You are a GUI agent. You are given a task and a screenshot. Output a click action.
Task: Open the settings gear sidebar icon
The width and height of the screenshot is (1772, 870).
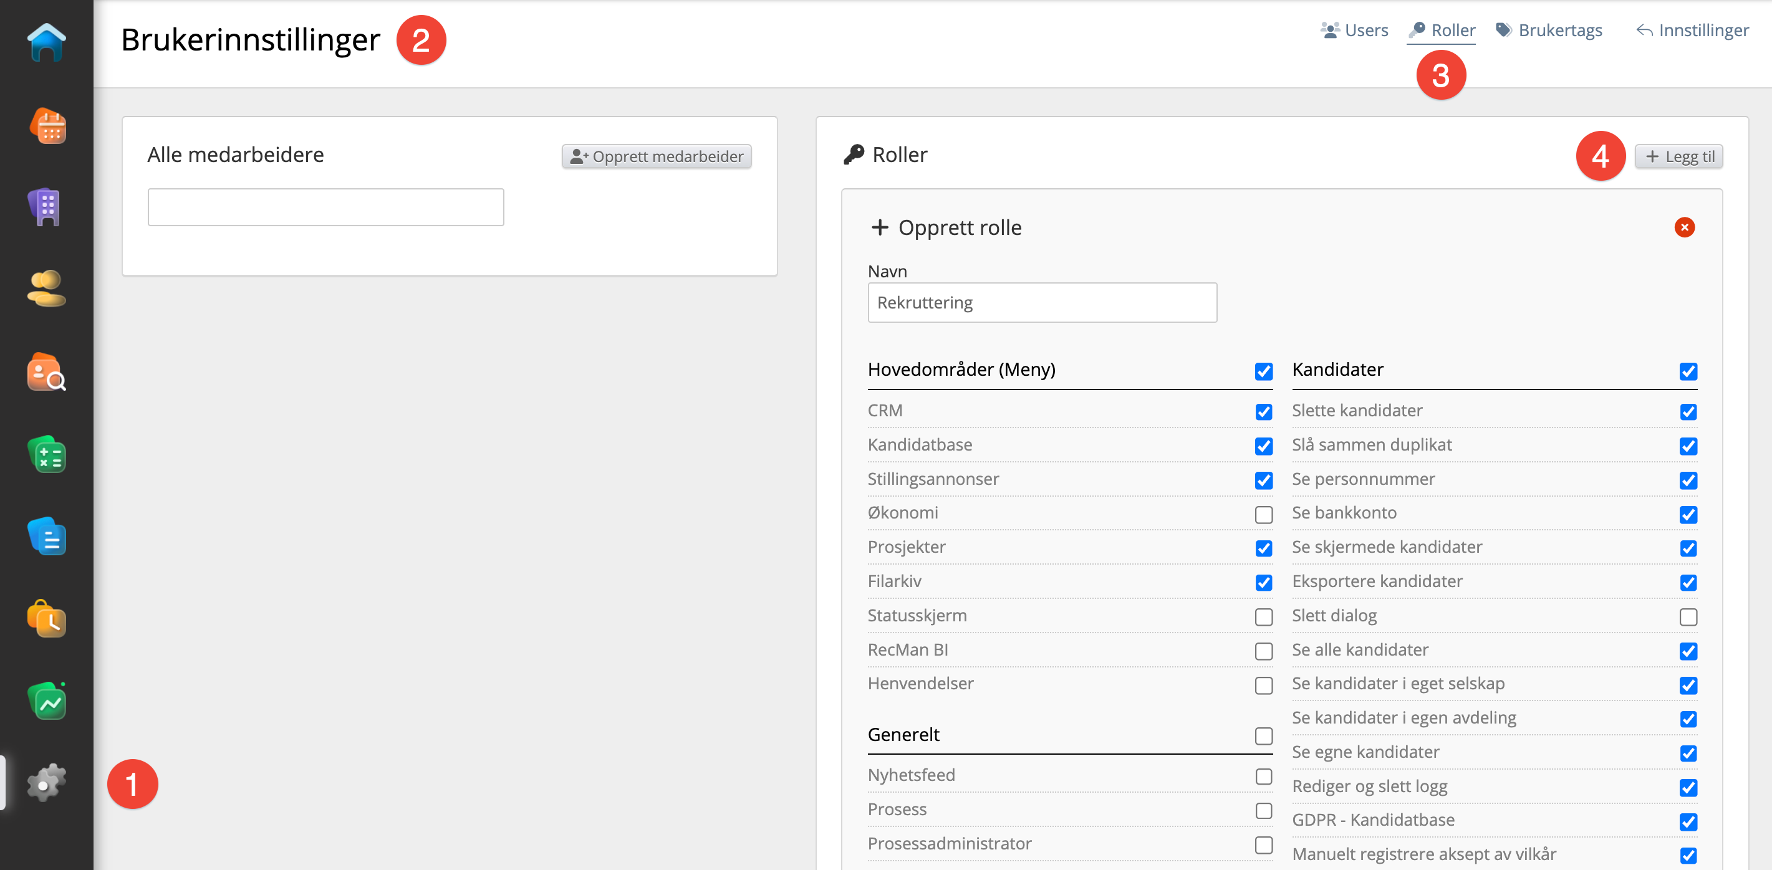[47, 783]
